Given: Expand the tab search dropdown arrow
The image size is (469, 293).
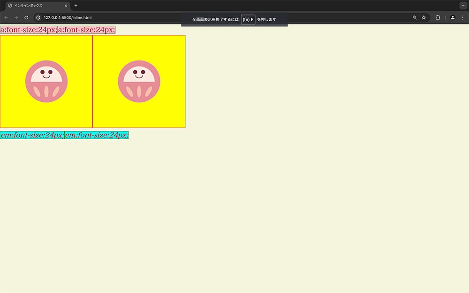Looking at the screenshot, I should [463, 5].
